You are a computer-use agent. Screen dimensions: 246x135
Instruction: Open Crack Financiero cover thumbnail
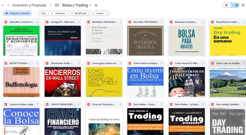pyautogui.click(x=63, y=122)
